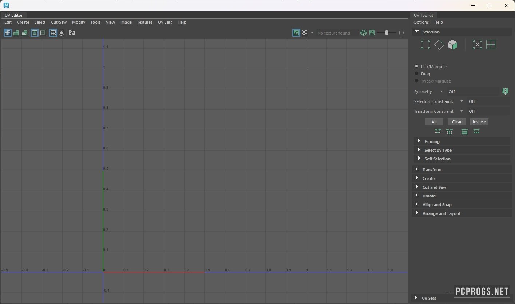Click the dashed circle icon in toolbar

pyautogui.click(x=62, y=33)
